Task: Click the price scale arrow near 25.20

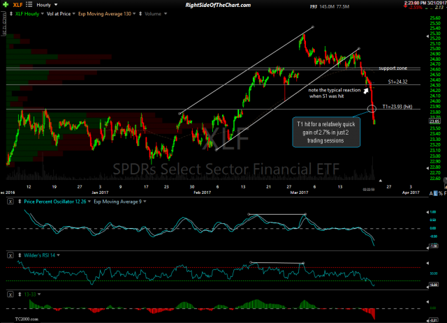Action: pos(427,36)
